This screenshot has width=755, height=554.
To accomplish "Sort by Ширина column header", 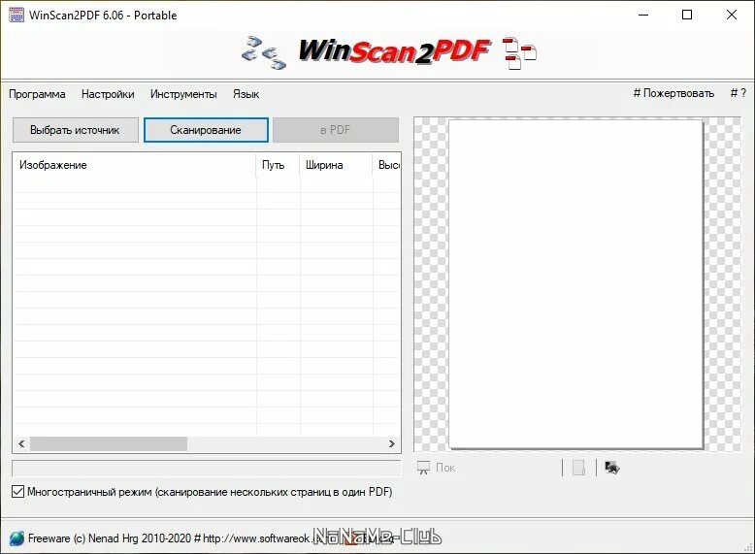I will 336,165.
